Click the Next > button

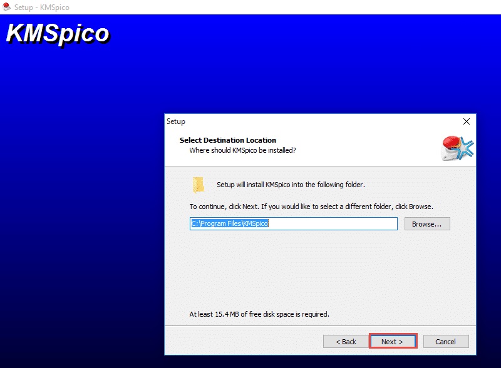point(392,342)
